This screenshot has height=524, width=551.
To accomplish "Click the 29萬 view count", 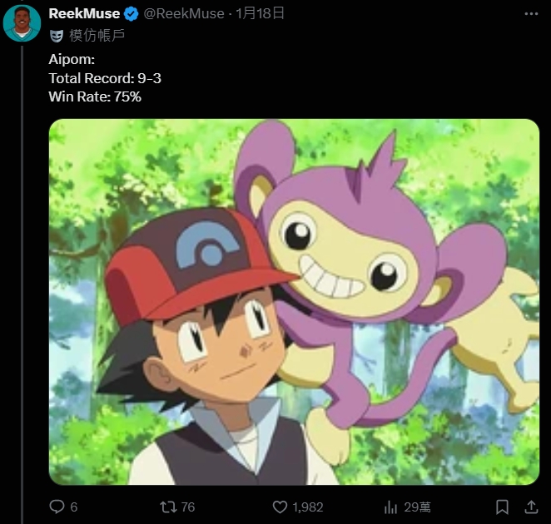I will coord(418,507).
